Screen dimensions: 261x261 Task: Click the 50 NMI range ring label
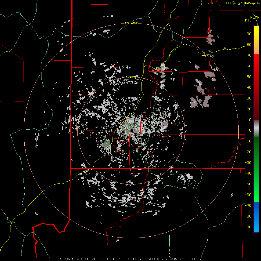(x=131, y=77)
